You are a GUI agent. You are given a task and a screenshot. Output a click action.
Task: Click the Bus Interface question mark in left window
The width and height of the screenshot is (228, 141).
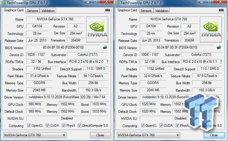(107, 62)
